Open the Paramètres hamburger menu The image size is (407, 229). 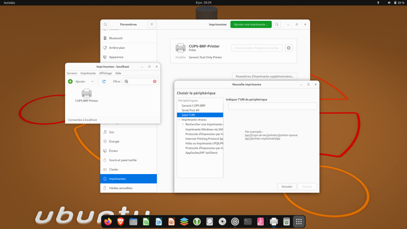point(152,24)
